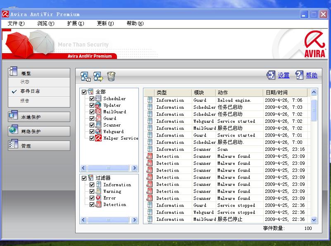Image resolution: width=331 pixels, height=246 pixels.
Task: Toggle the Guard module checkbox
Action: tap(92, 118)
